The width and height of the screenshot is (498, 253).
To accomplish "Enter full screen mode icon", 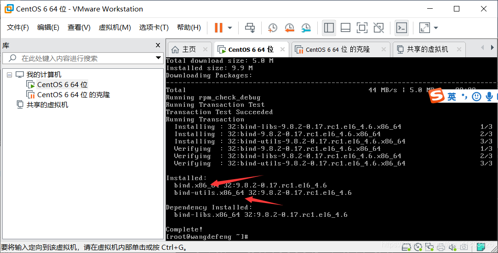I will [x=362, y=28].
